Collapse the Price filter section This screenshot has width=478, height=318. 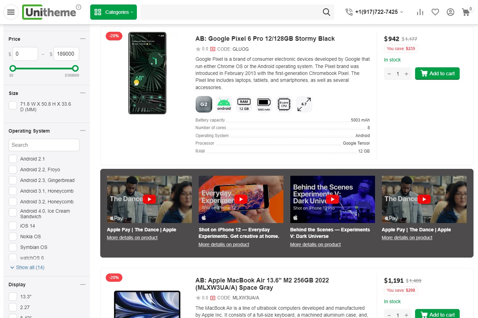83,39
